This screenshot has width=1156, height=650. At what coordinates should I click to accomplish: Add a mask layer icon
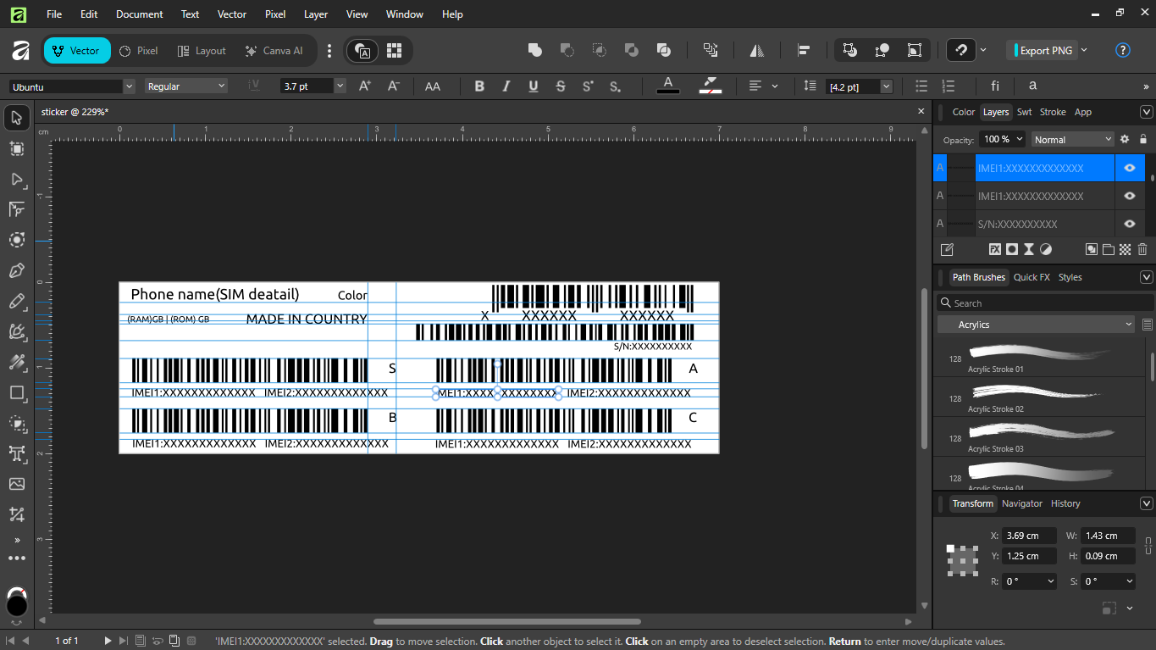coord(1012,249)
